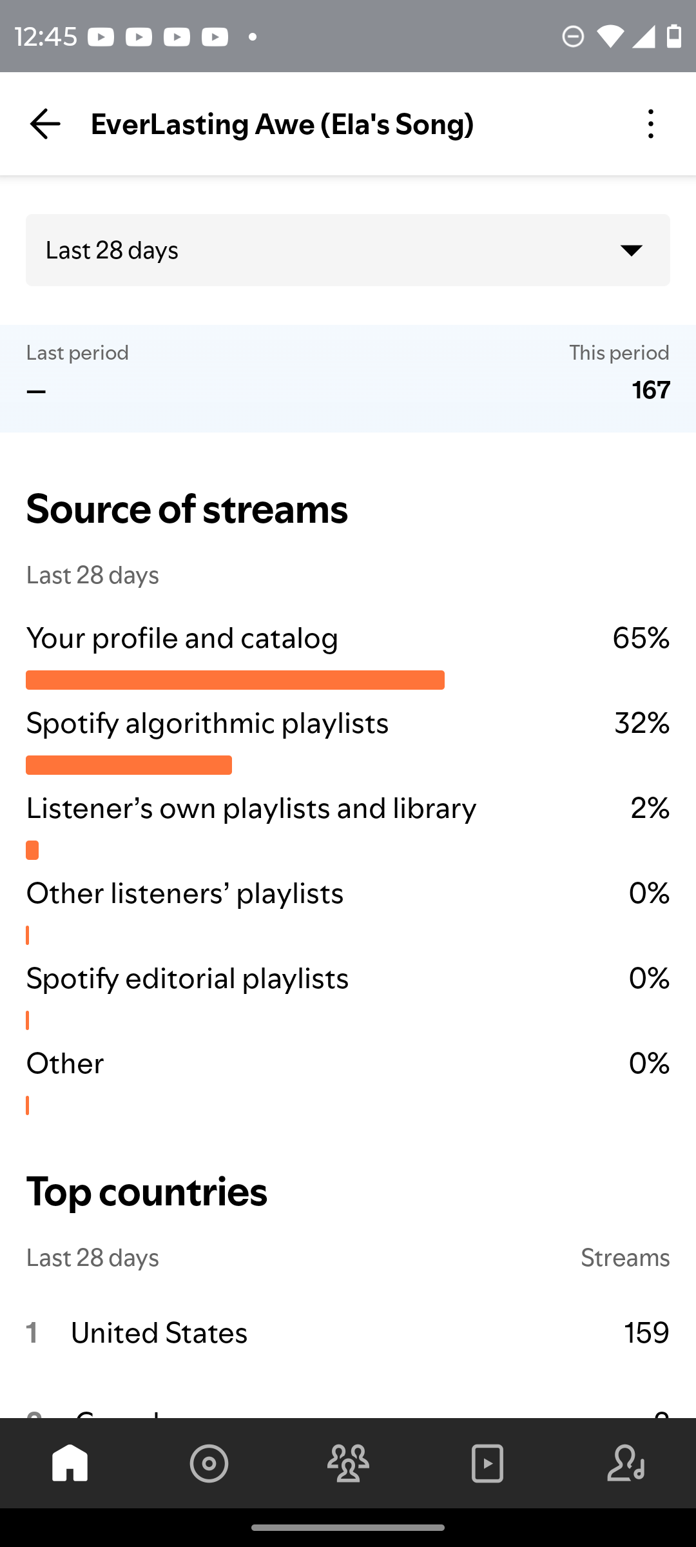This screenshot has height=1547, width=696.
Task: Click the dropdown arrow for time period
Action: pos(632,250)
